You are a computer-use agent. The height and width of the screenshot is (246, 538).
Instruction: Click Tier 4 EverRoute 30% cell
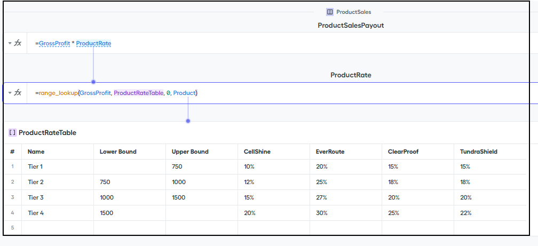point(346,213)
